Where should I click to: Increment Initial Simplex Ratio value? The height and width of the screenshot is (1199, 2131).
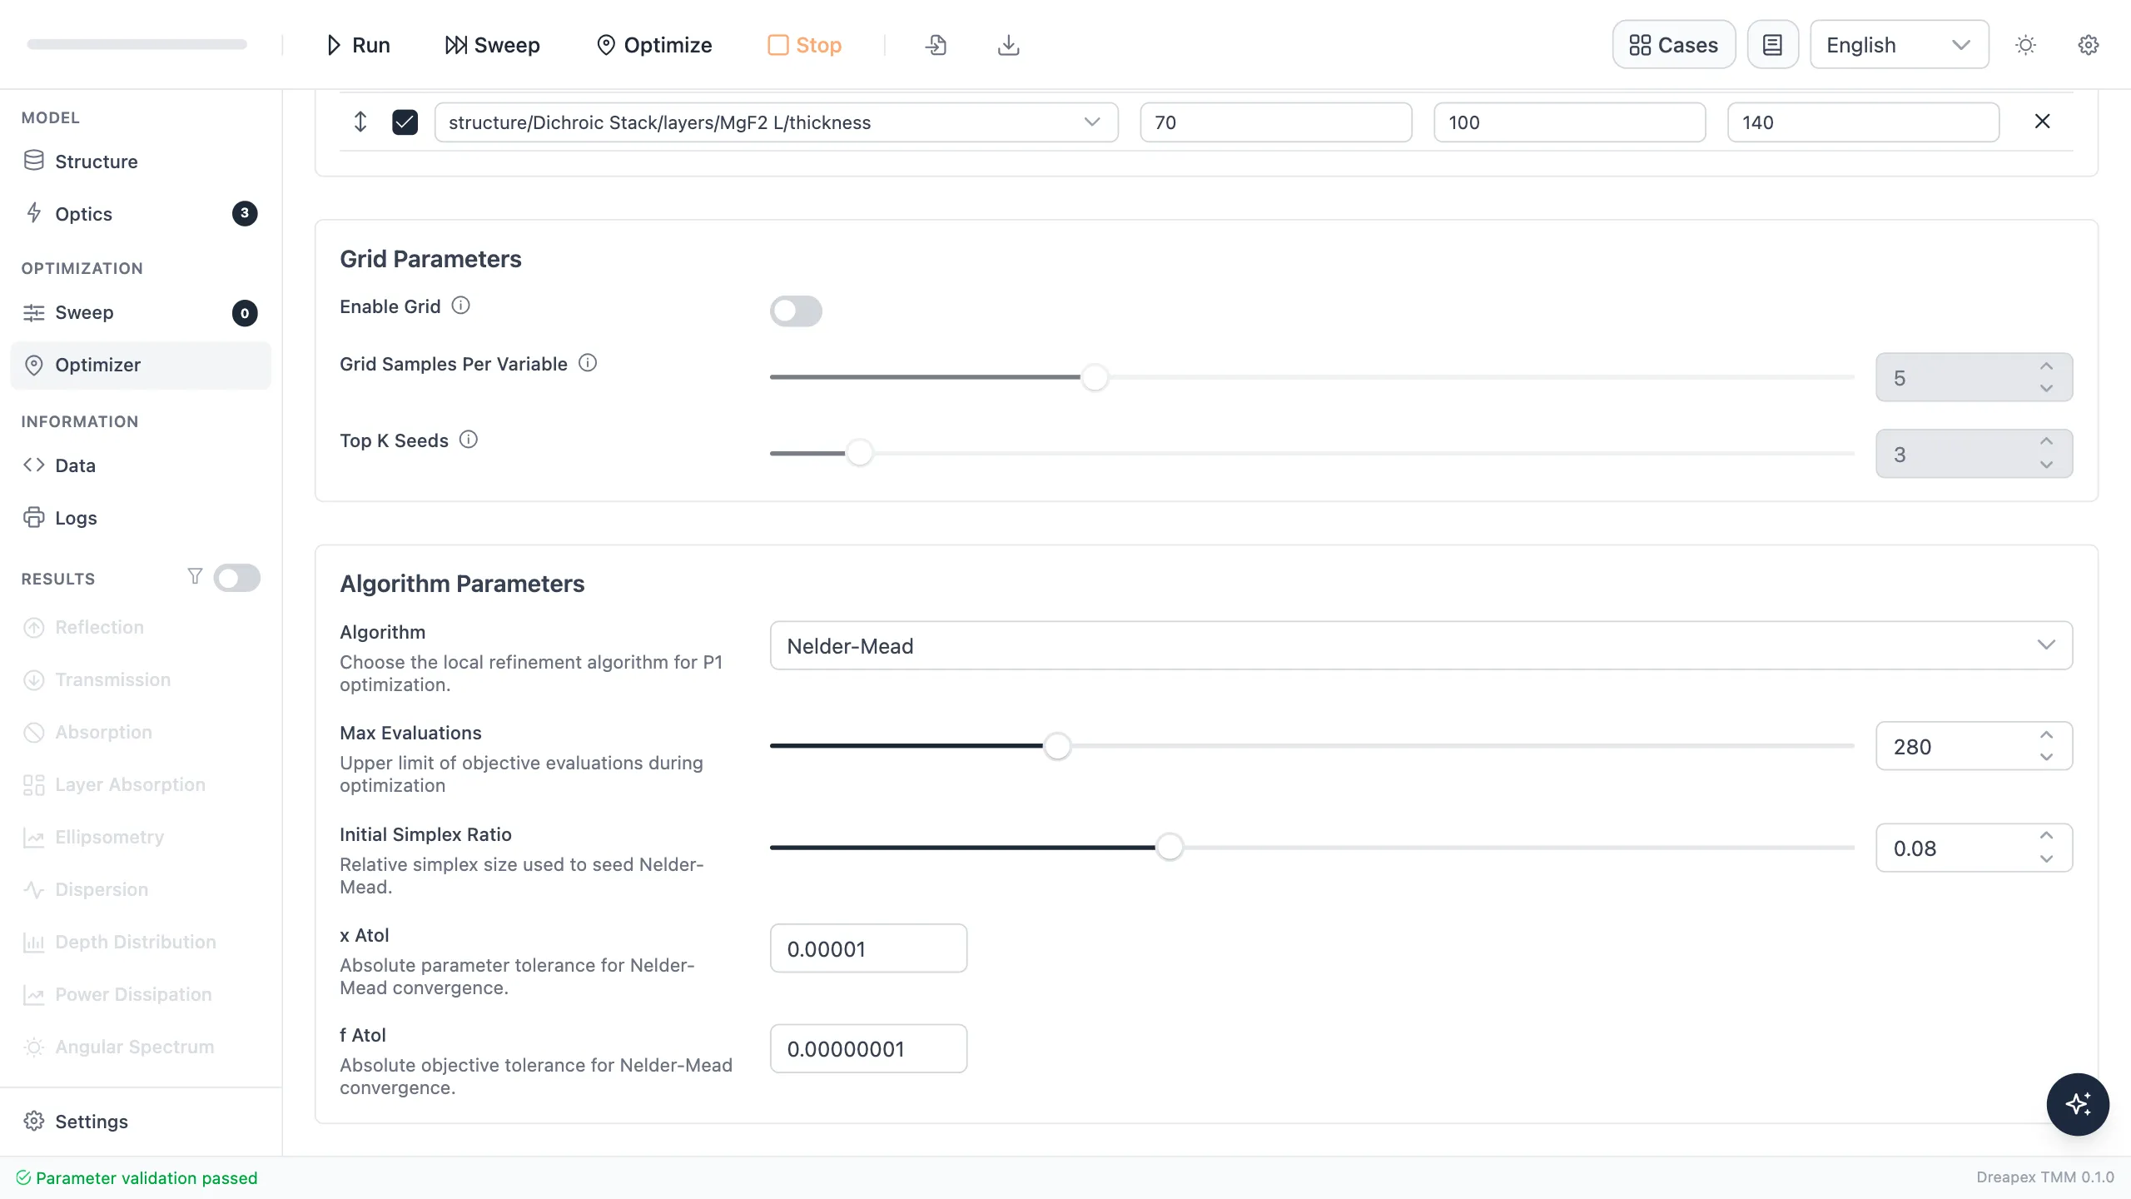2046,836
